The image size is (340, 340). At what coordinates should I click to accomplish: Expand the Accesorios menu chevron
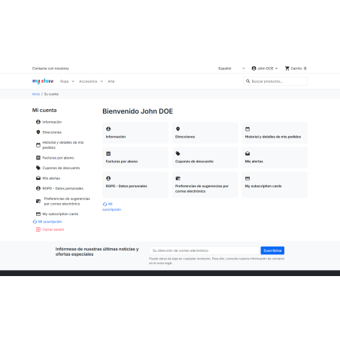click(102, 81)
